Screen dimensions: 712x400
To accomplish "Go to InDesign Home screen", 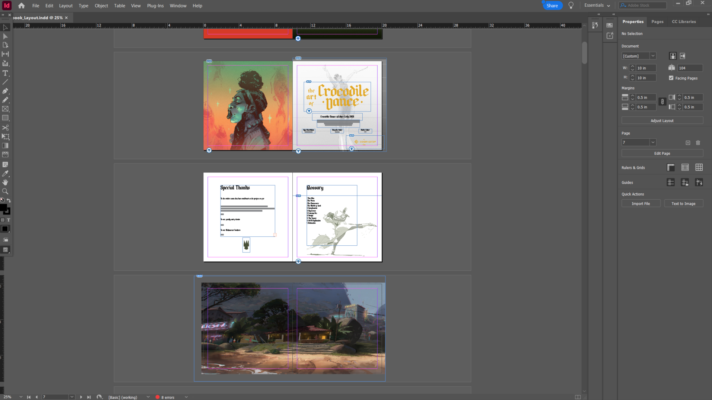I will coord(22,6).
